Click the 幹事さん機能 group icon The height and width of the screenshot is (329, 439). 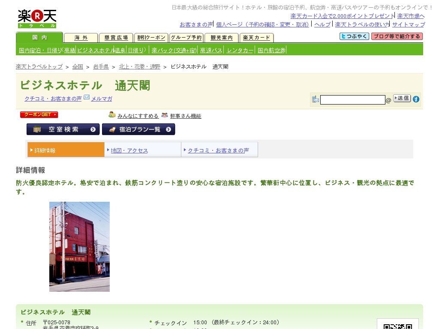pos(165,115)
